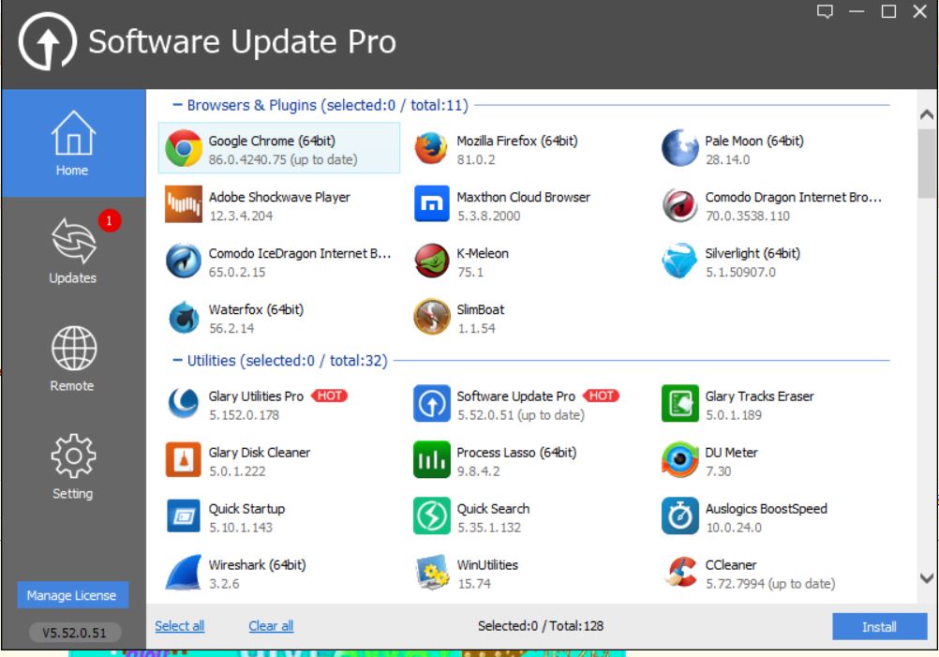Click the Mozilla Firefox (64bit) name text
Viewport: 939px width, 657px height.
tap(516, 141)
